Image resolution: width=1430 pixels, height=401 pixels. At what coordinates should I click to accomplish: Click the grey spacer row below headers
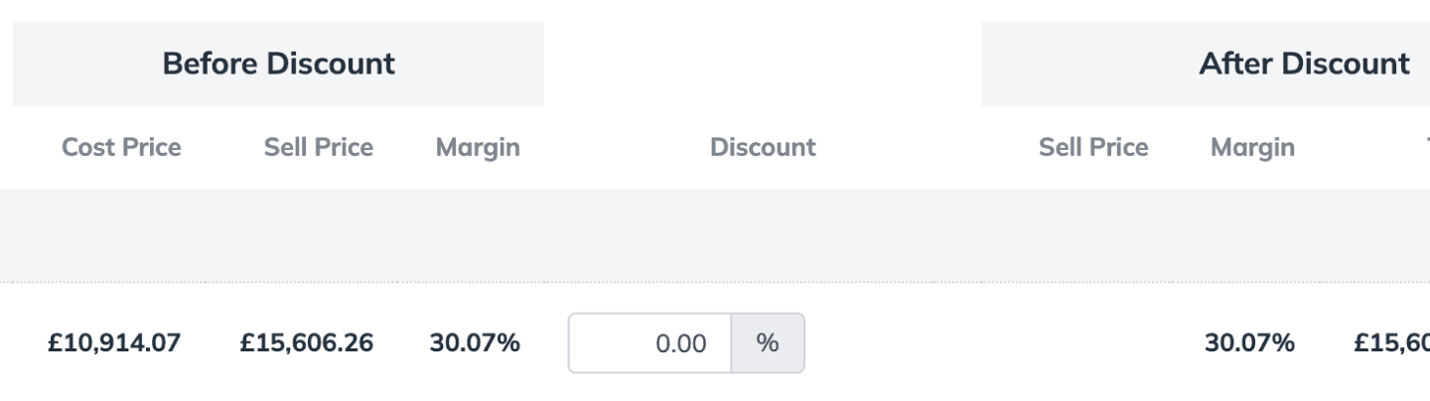[x=715, y=234]
